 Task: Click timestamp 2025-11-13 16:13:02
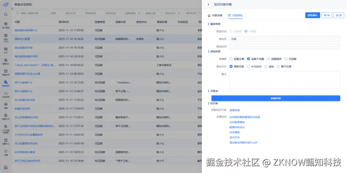click(71, 82)
